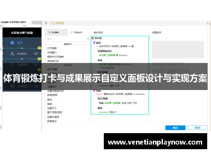Click the Axure logo in 交互编辑器 title
This screenshot has width=211, height=153.
coord(46,23)
